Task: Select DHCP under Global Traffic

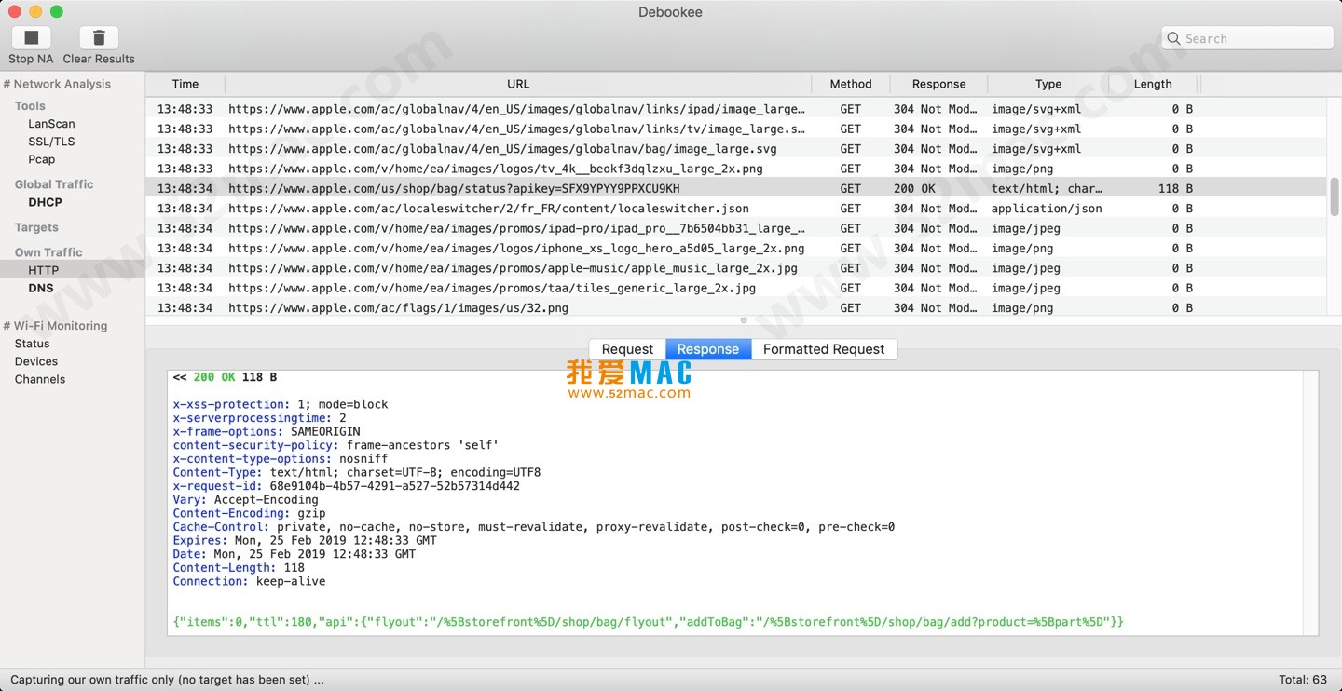Action: tap(44, 202)
